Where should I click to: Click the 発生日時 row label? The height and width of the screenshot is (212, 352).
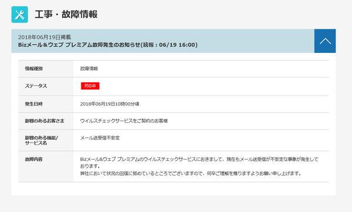click(x=33, y=104)
